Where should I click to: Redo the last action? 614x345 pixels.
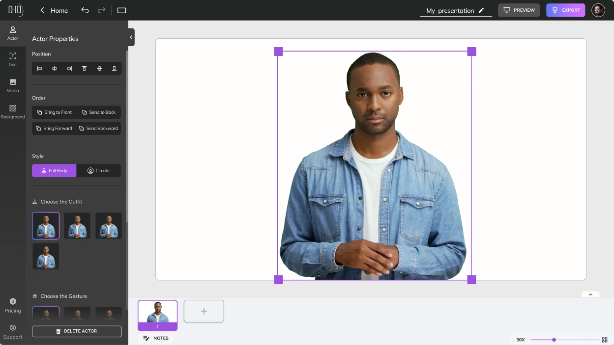pos(101,10)
